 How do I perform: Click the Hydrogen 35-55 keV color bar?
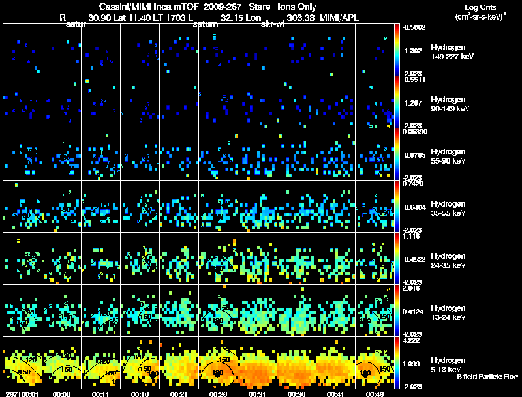pyautogui.click(x=397, y=207)
